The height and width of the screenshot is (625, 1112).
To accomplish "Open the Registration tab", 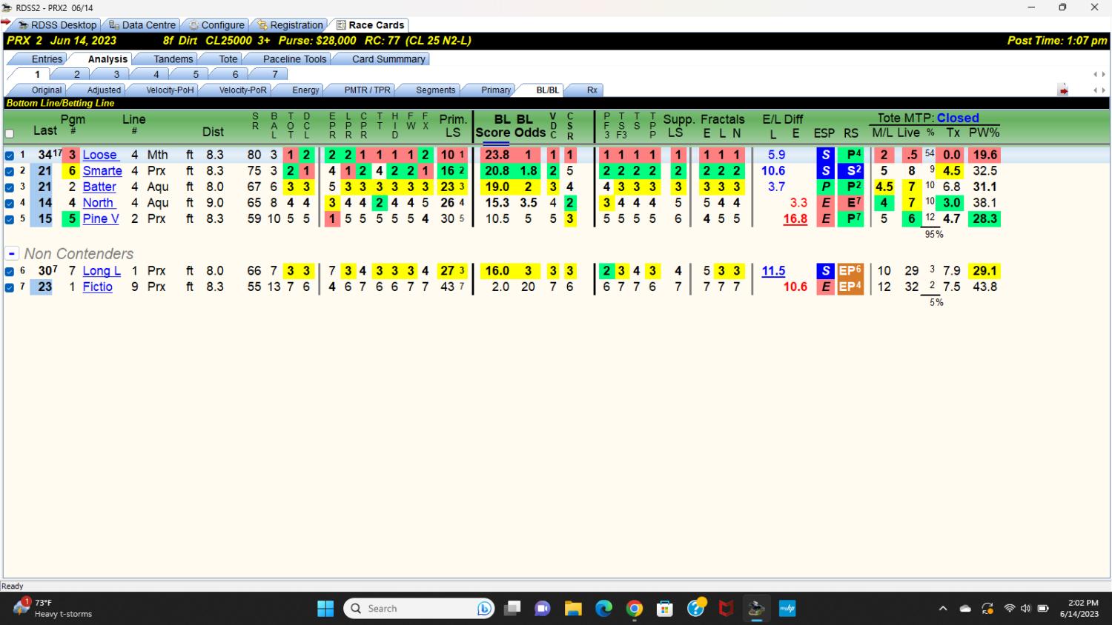I will tap(289, 24).
